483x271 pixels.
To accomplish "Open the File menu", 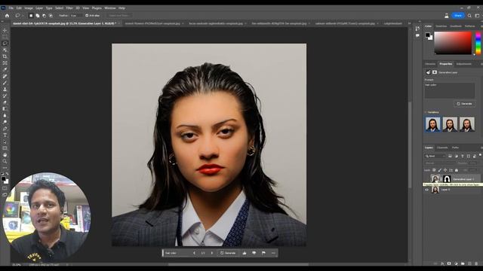I will 11,8.
